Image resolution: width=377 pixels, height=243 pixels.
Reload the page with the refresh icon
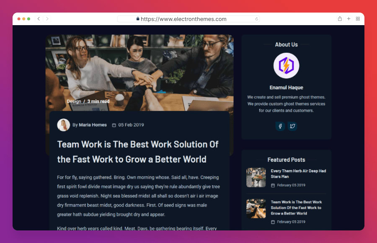256,19
